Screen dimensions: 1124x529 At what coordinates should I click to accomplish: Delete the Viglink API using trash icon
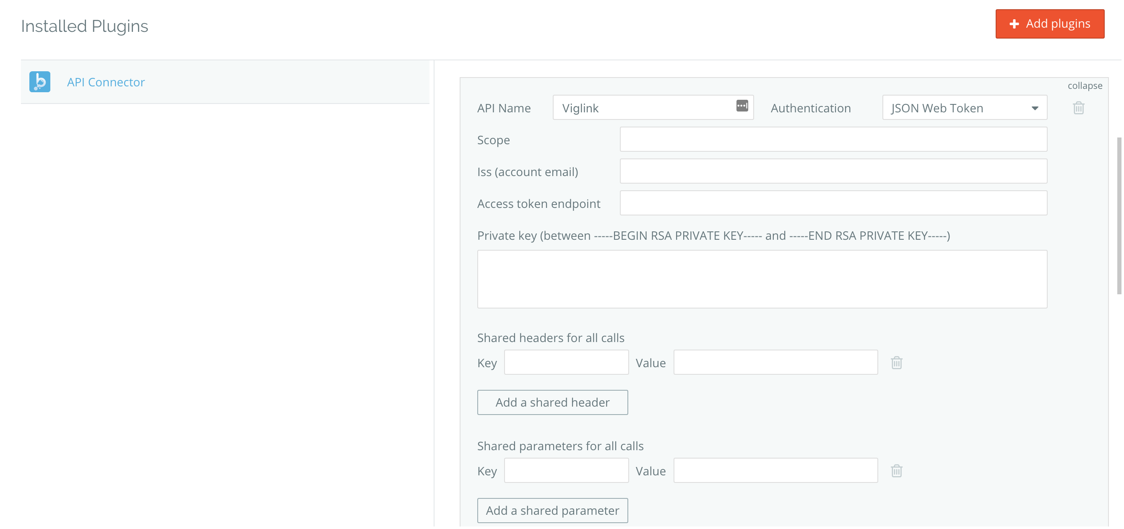[1078, 108]
